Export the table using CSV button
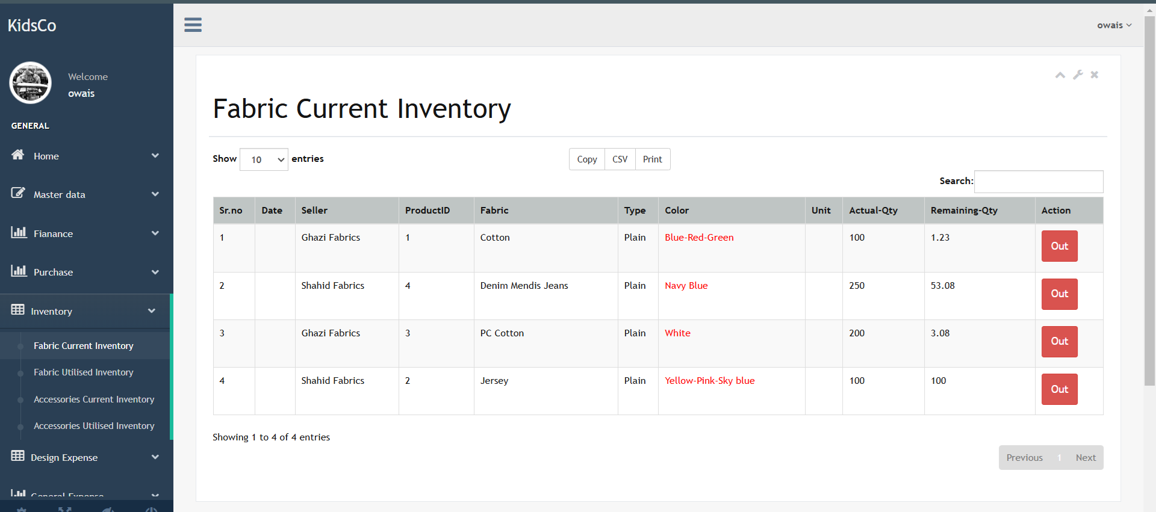This screenshot has width=1156, height=512. tap(620, 159)
